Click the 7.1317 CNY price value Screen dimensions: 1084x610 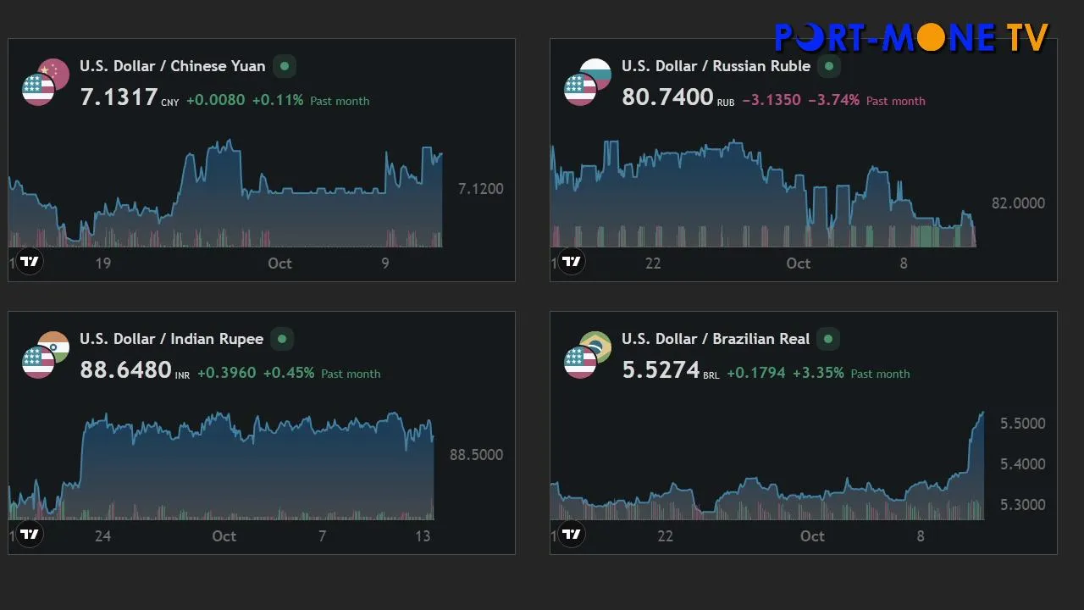(119, 97)
